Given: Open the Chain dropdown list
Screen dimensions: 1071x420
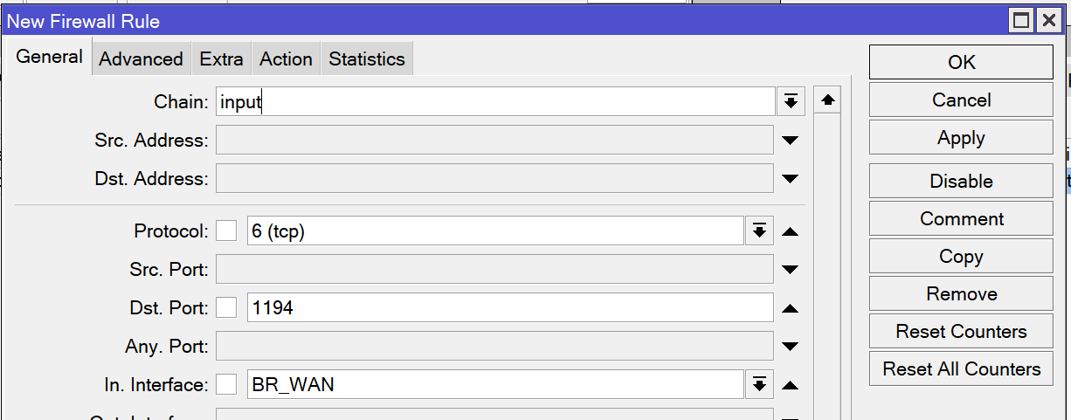Looking at the screenshot, I should point(790,102).
